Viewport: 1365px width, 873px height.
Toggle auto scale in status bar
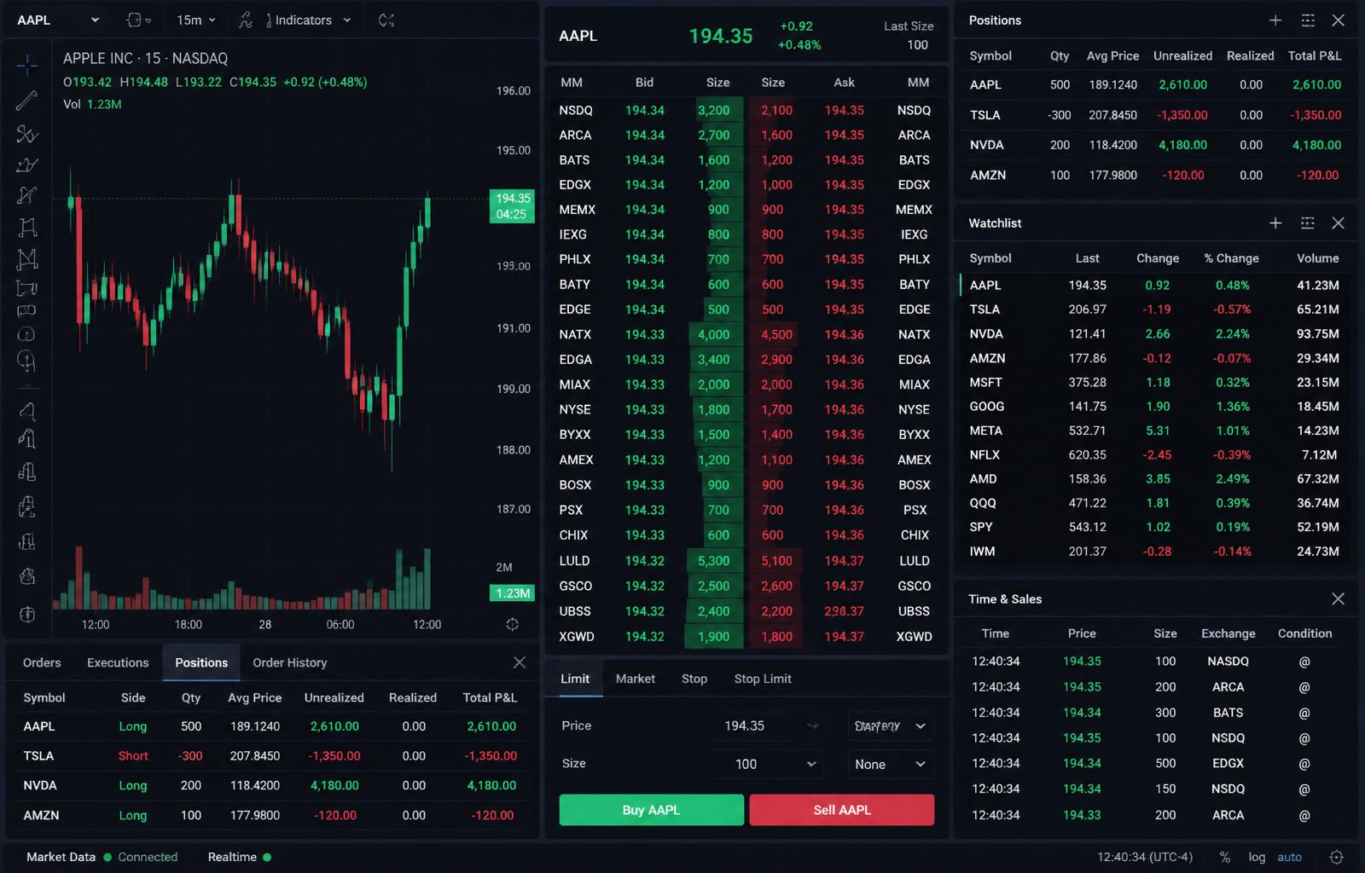1289,857
